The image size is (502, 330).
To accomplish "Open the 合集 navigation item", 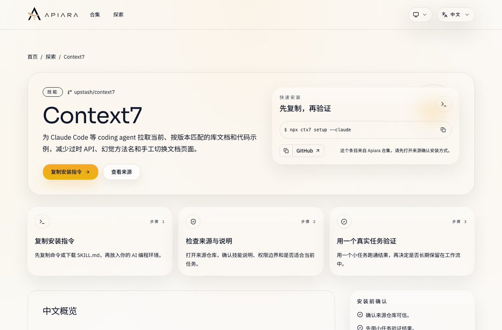I will tap(95, 15).
